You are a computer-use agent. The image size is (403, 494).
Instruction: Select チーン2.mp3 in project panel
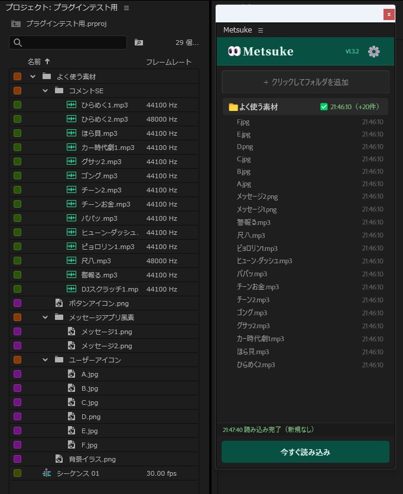pyautogui.click(x=102, y=190)
